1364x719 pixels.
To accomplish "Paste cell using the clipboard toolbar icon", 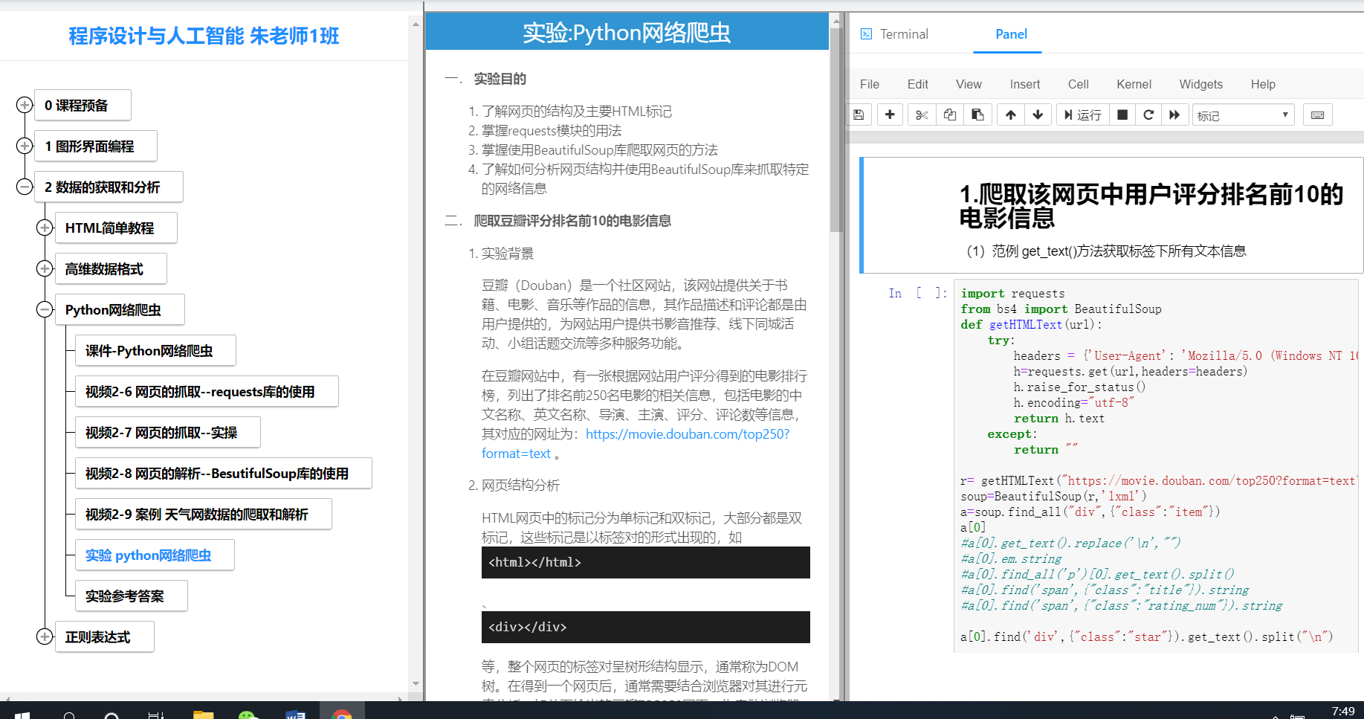I will (978, 115).
